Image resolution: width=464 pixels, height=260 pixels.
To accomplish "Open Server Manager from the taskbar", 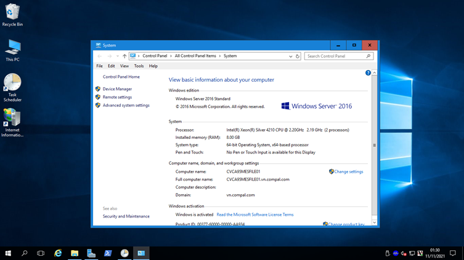I will click(91, 253).
